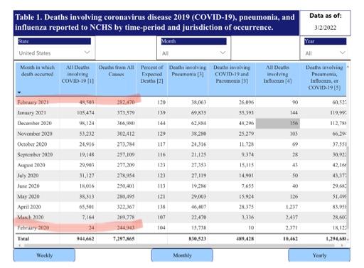Switch to the Weekly view
Image resolution: width=364 pixels, height=268 pixels.
pyautogui.click(x=44, y=255)
